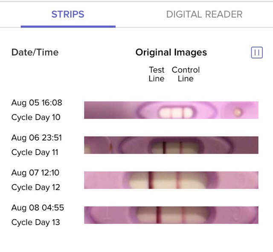Open the Aug 06 23:51 strip image
The height and width of the screenshot is (252, 273).
(x=171, y=145)
